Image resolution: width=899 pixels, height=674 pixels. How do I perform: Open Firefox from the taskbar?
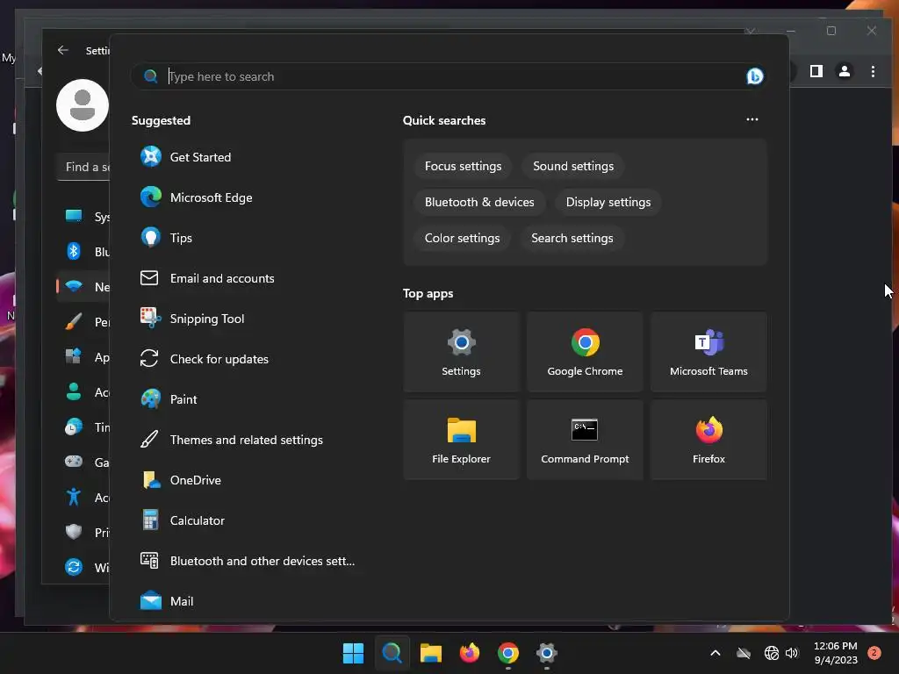point(470,653)
